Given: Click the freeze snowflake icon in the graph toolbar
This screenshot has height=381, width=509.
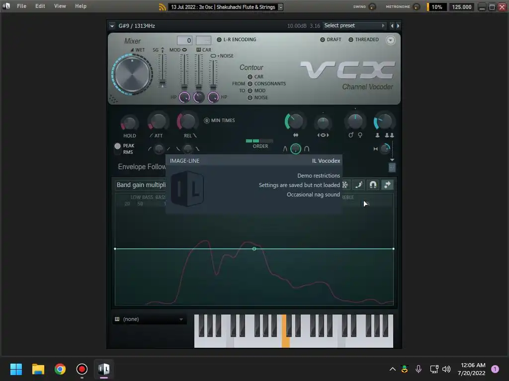Looking at the screenshot, I should pos(345,185).
